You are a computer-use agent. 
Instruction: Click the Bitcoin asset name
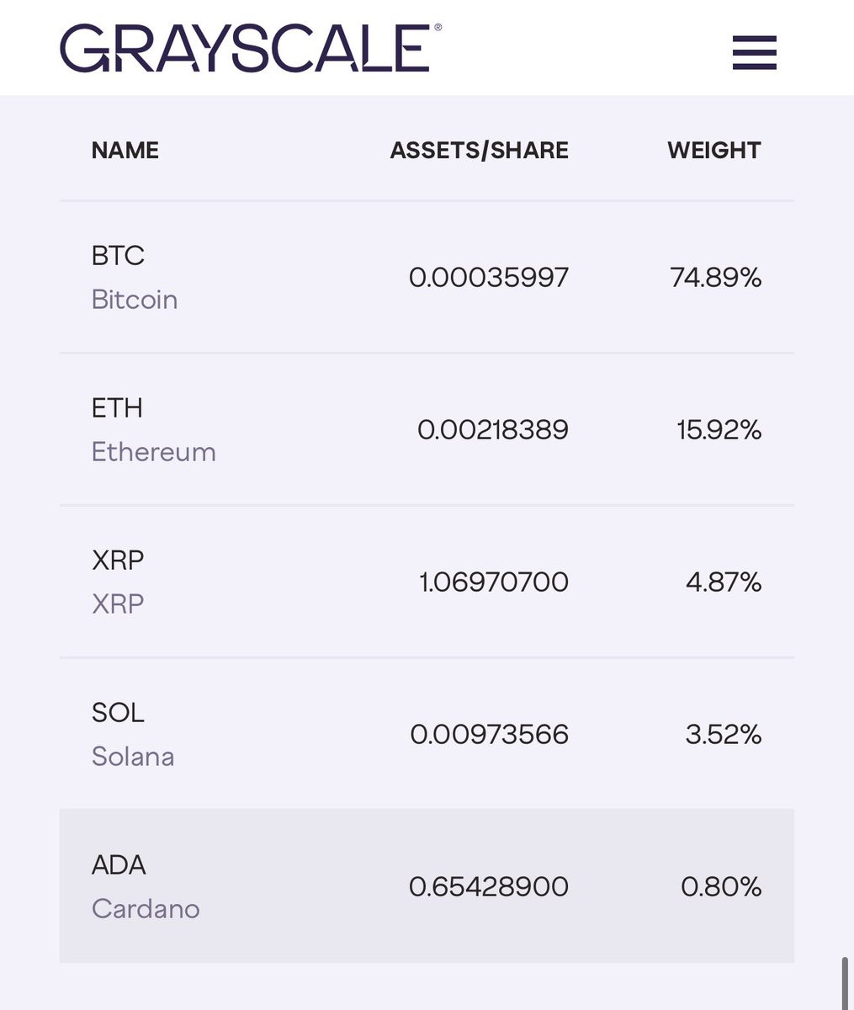135,300
